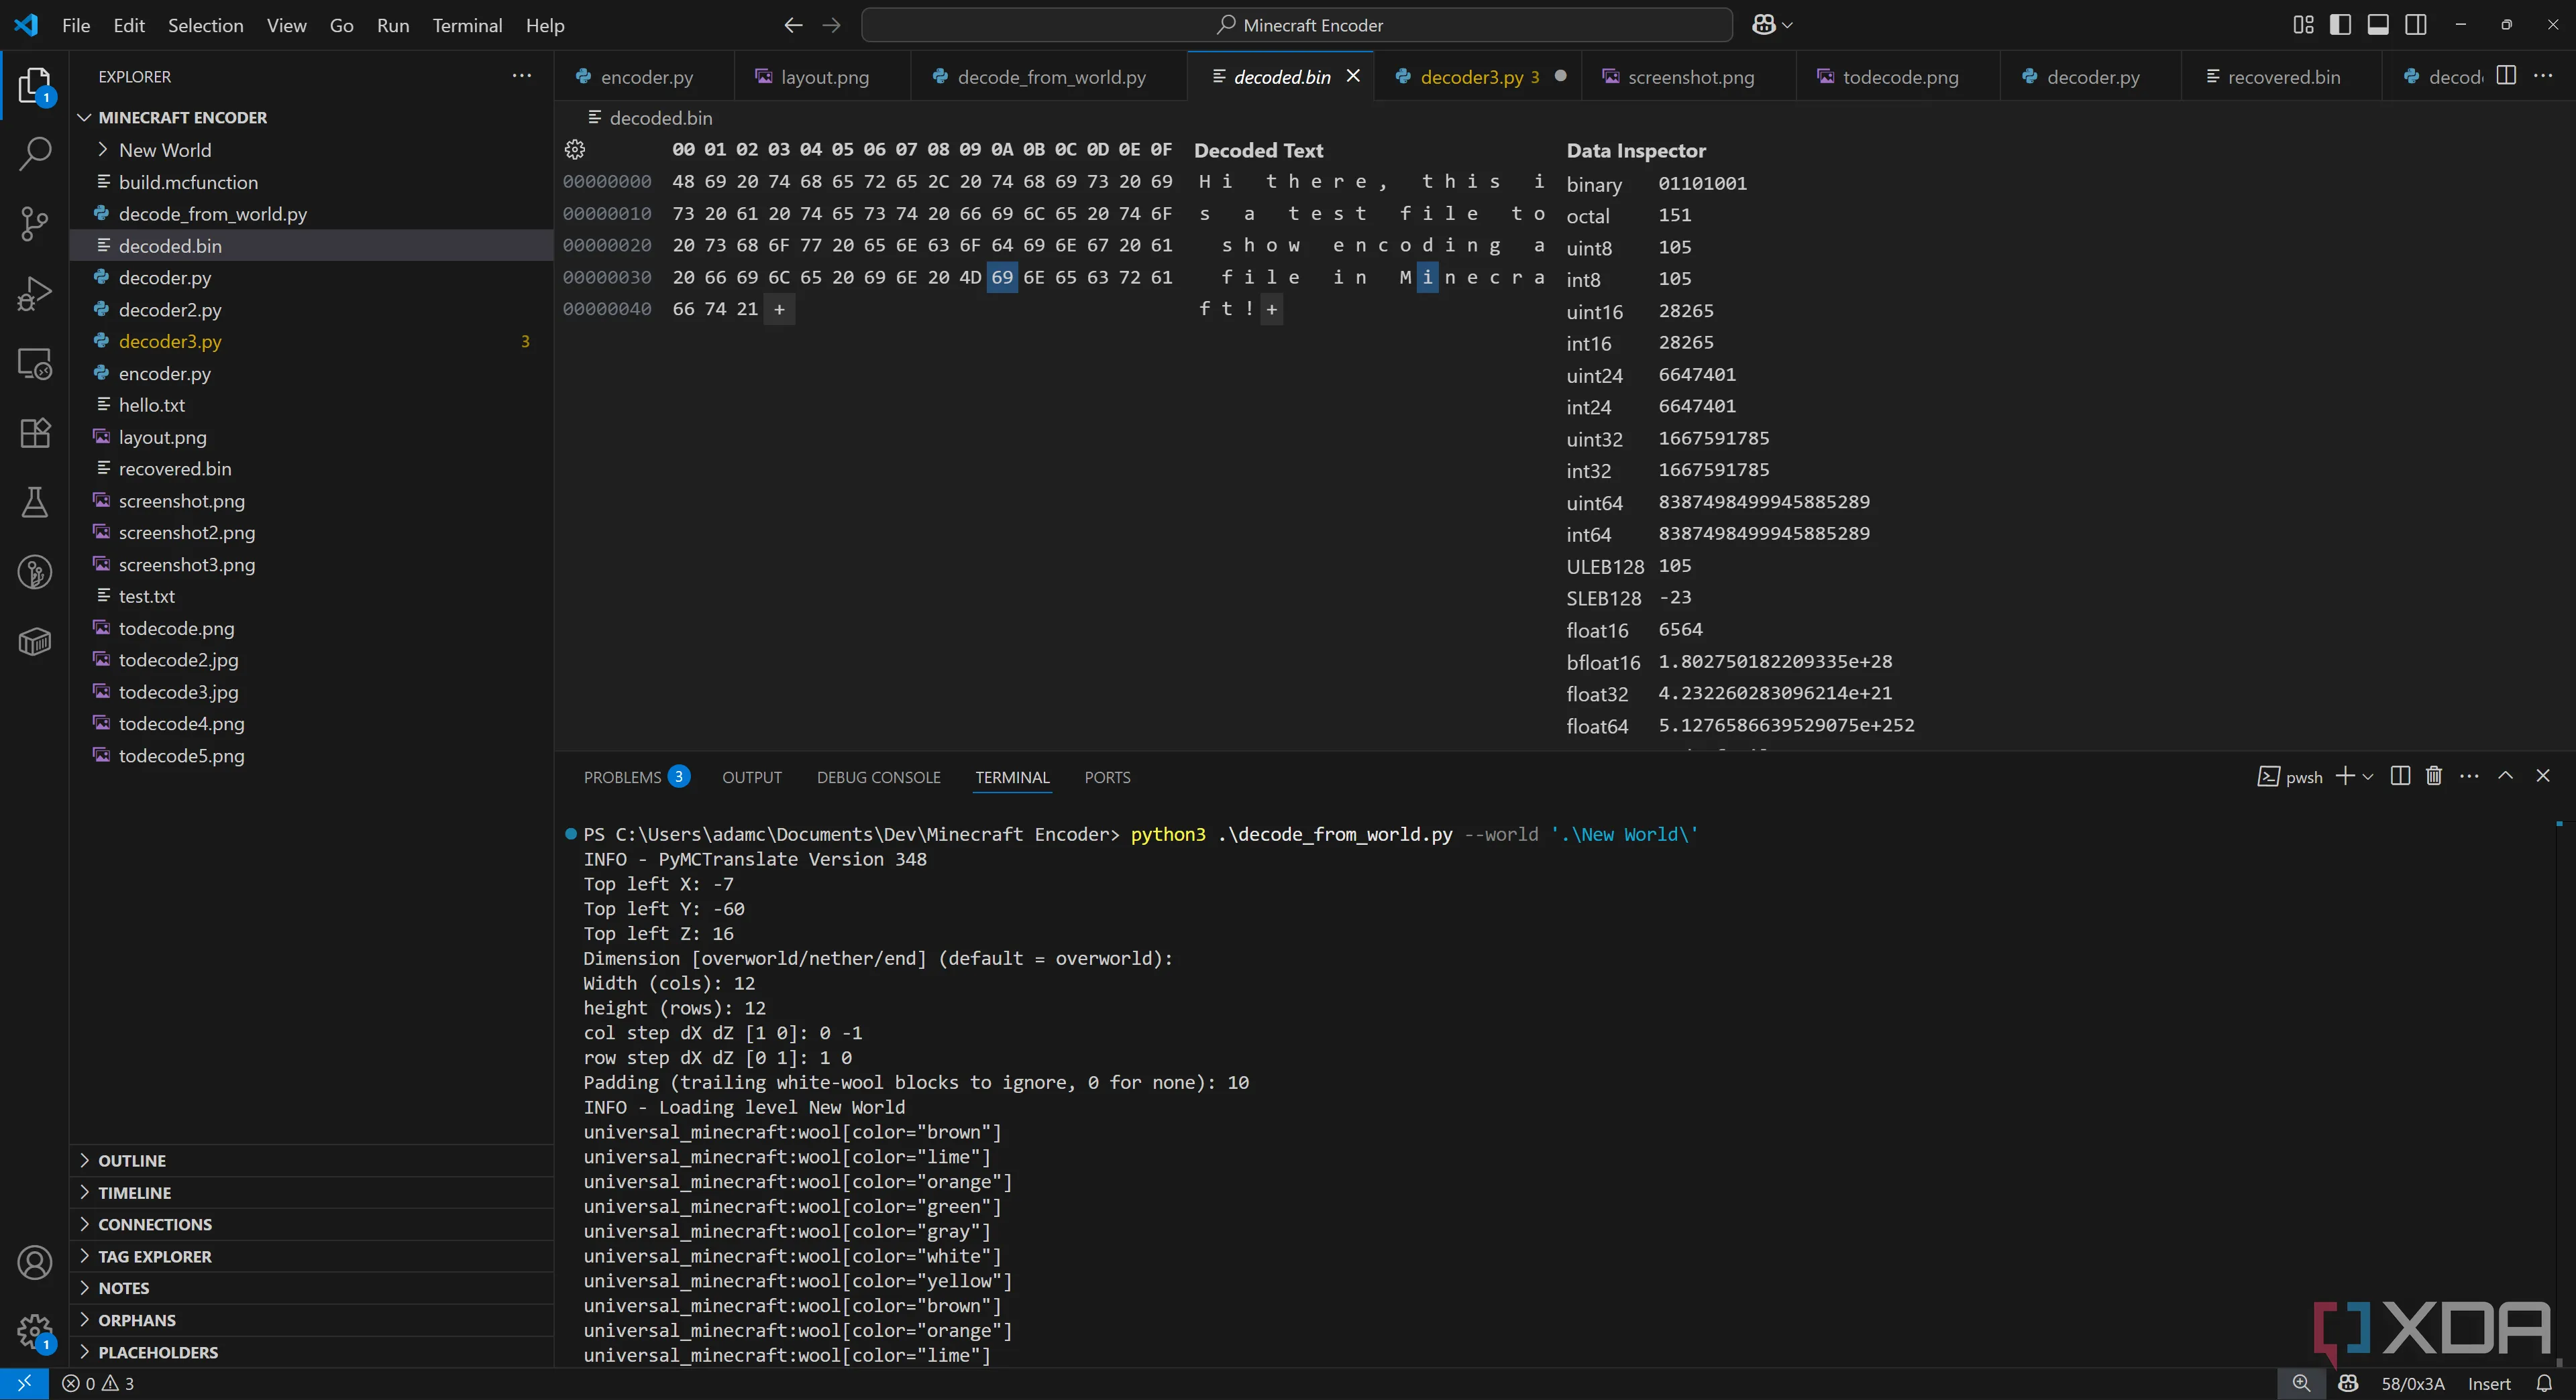Viewport: 2576px width, 1400px height.
Task: Open Remote Explorer view
Action: point(34,363)
